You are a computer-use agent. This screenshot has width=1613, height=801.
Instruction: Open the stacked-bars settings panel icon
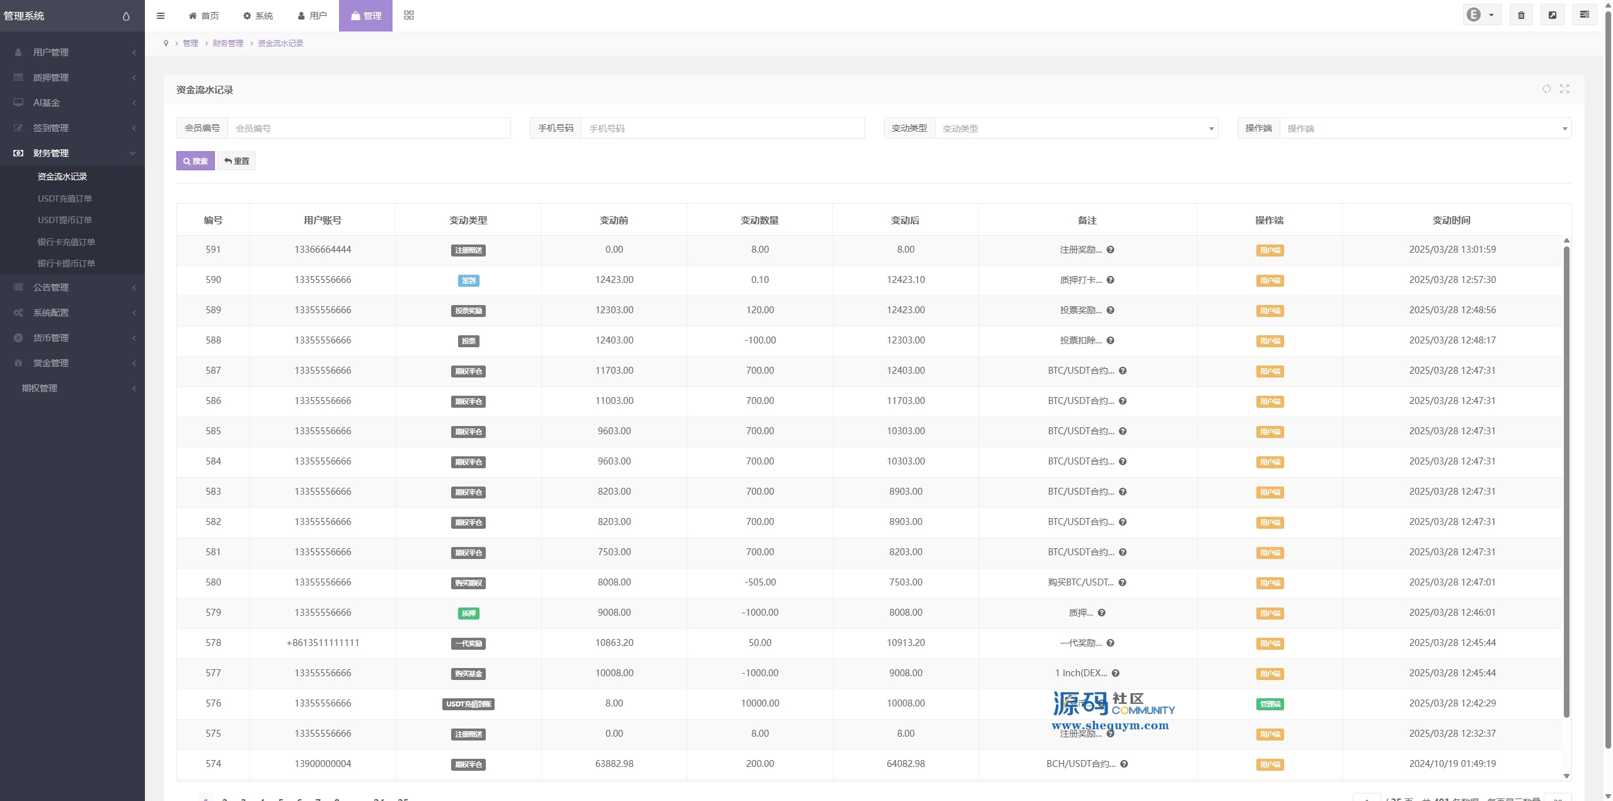1584,15
